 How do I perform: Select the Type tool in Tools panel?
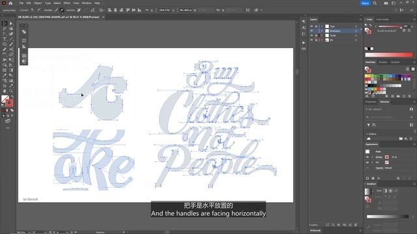5,39
